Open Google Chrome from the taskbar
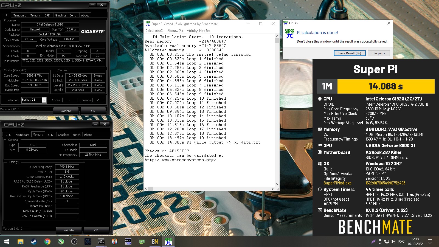439x247 pixels. pyautogui.click(x=47, y=242)
